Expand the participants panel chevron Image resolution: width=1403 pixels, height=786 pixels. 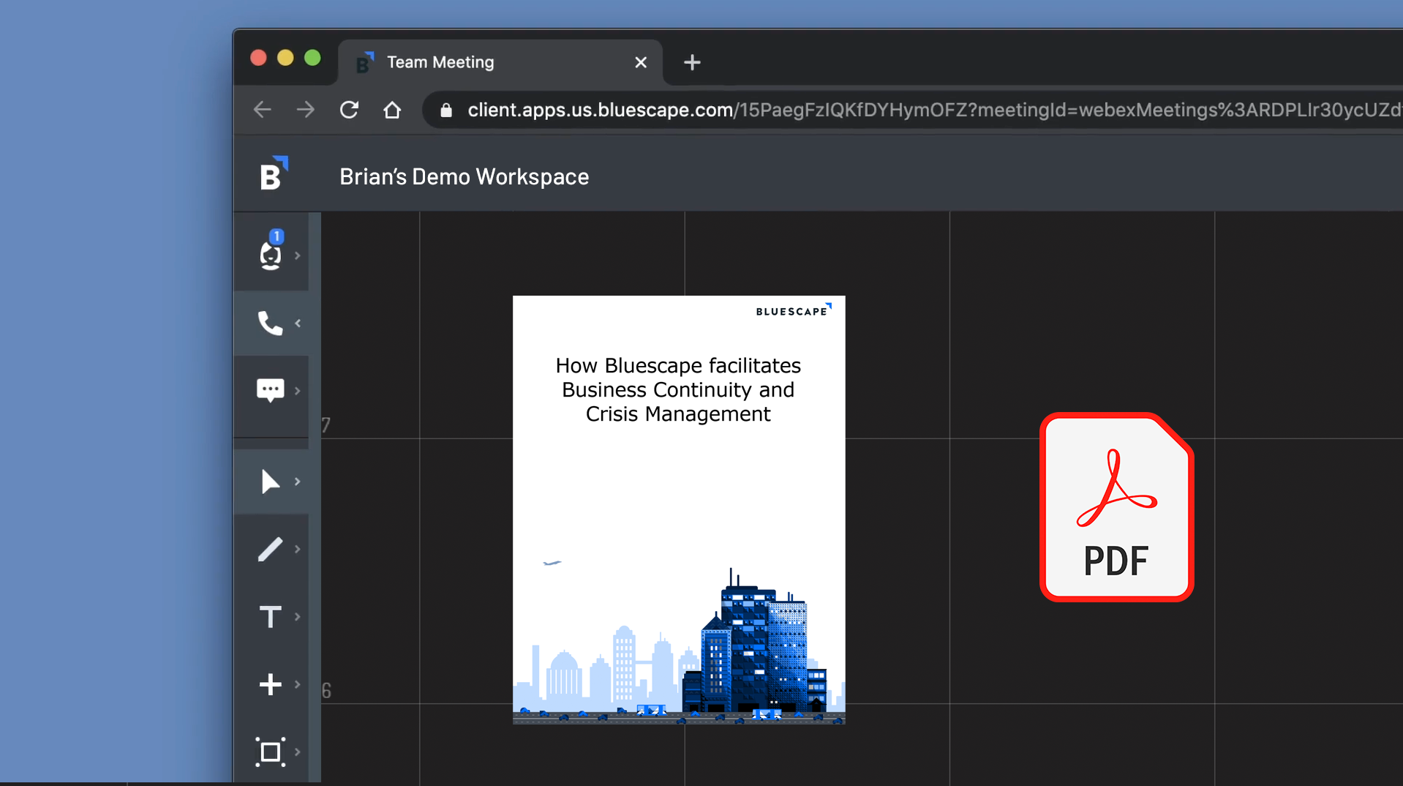coord(298,255)
